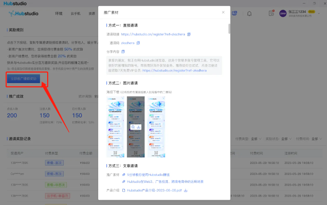
Task: Click the invitation link URL
Action: 153,34
